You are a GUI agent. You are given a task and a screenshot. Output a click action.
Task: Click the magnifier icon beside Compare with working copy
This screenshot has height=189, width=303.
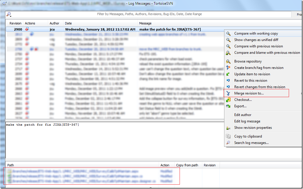[228, 34]
